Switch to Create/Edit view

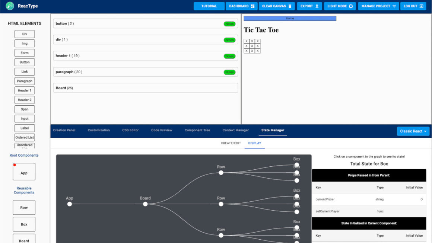tap(231, 143)
